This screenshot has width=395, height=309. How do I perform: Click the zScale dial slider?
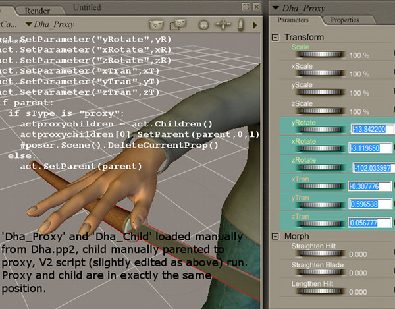point(320,111)
